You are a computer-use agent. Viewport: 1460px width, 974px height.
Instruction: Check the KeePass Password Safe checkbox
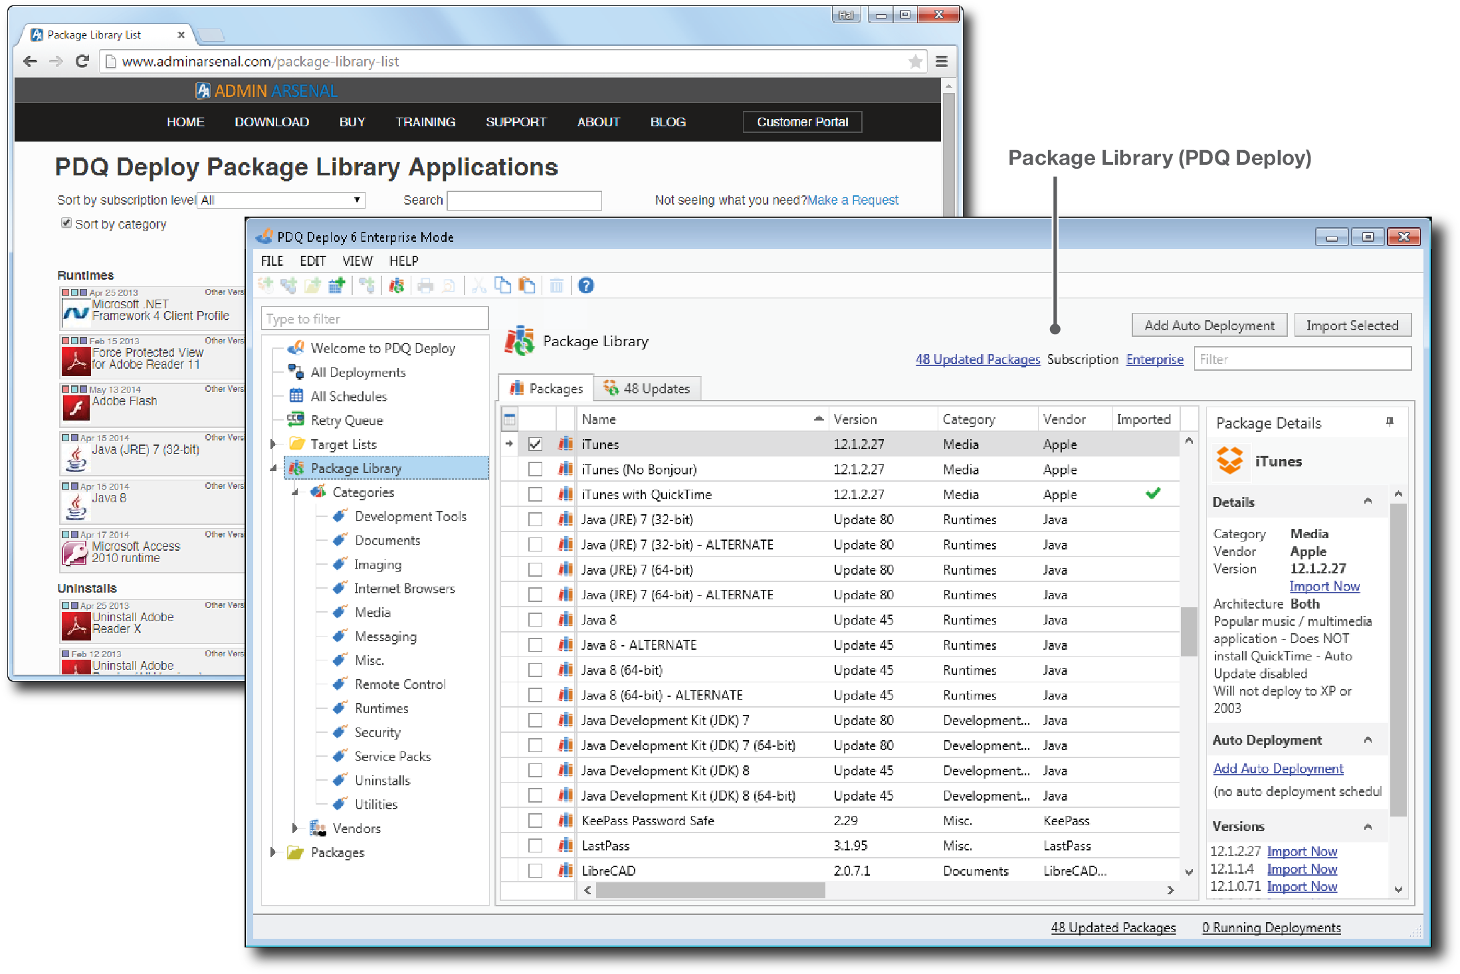(x=535, y=821)
